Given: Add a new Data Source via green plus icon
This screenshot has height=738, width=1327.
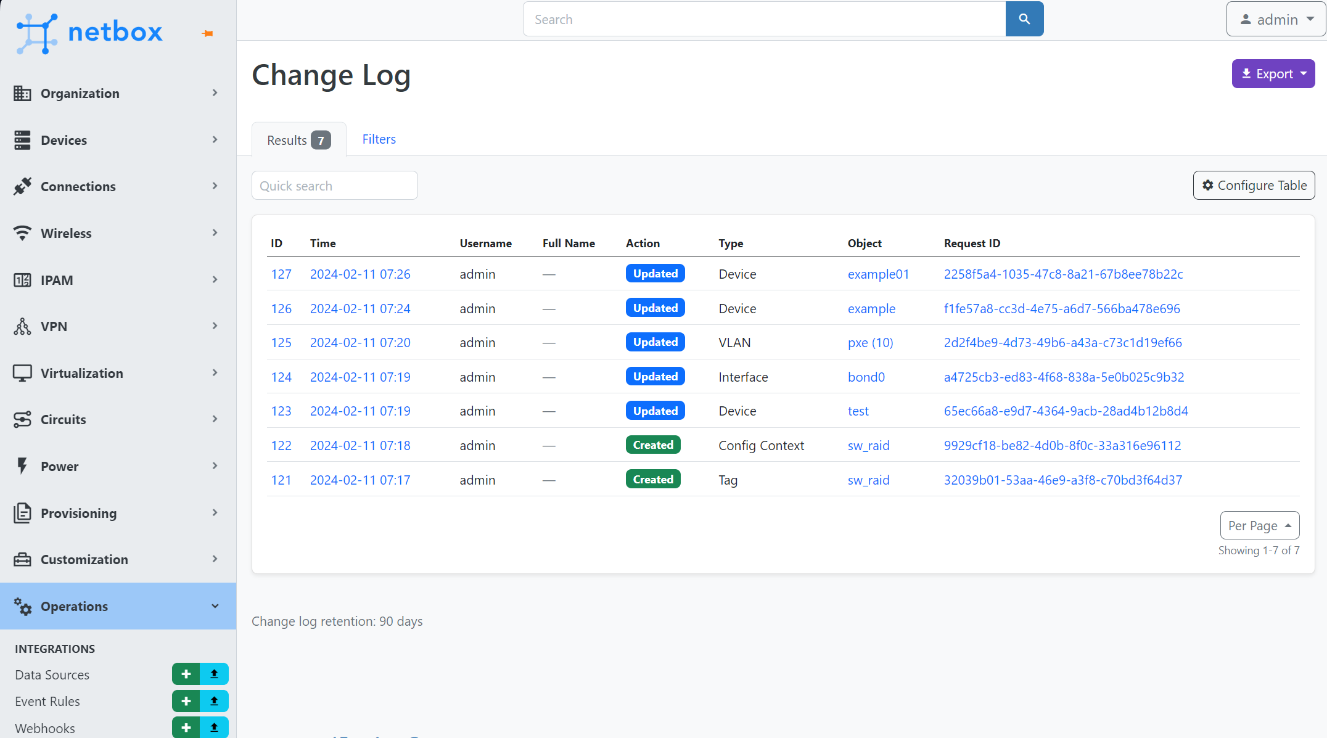Looking at the screenshot, I should pyautogui.click(x=186, y=674).
